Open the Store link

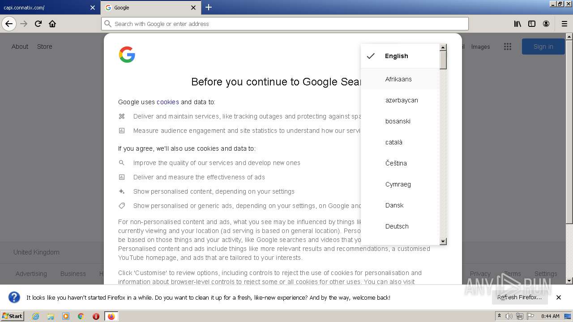(45, 47)
